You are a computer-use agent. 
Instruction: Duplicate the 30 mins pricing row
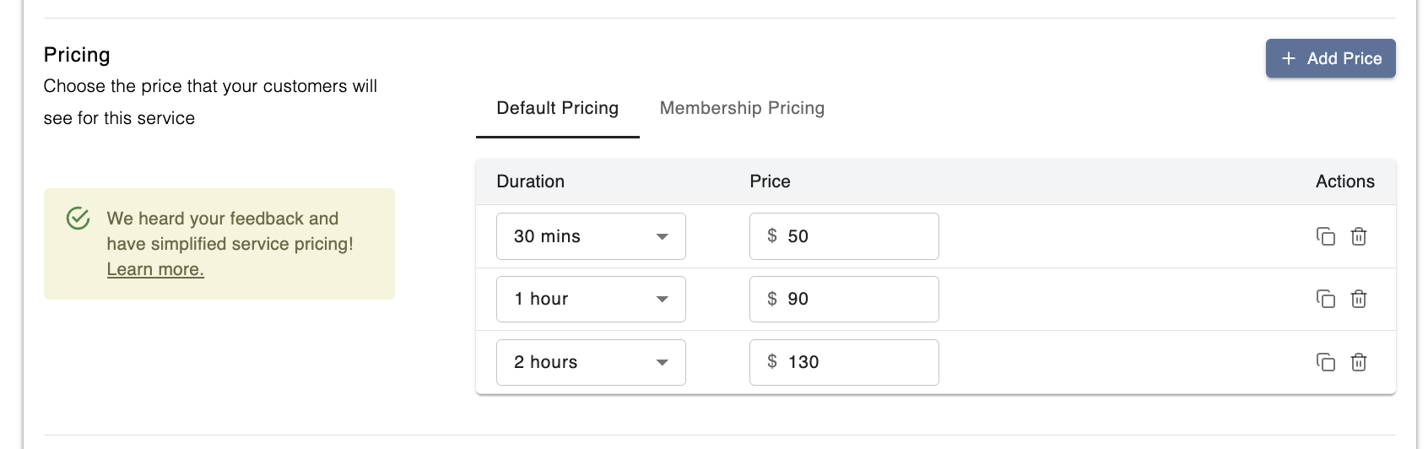[x=1326, y=236]
